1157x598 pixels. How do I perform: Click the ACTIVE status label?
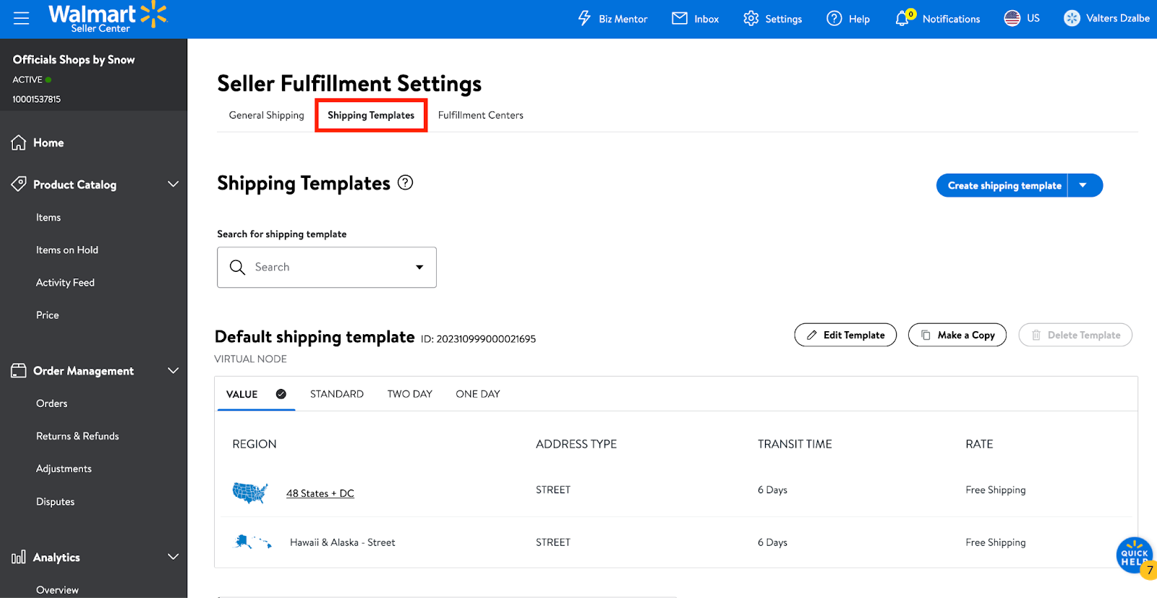point(27,80)
